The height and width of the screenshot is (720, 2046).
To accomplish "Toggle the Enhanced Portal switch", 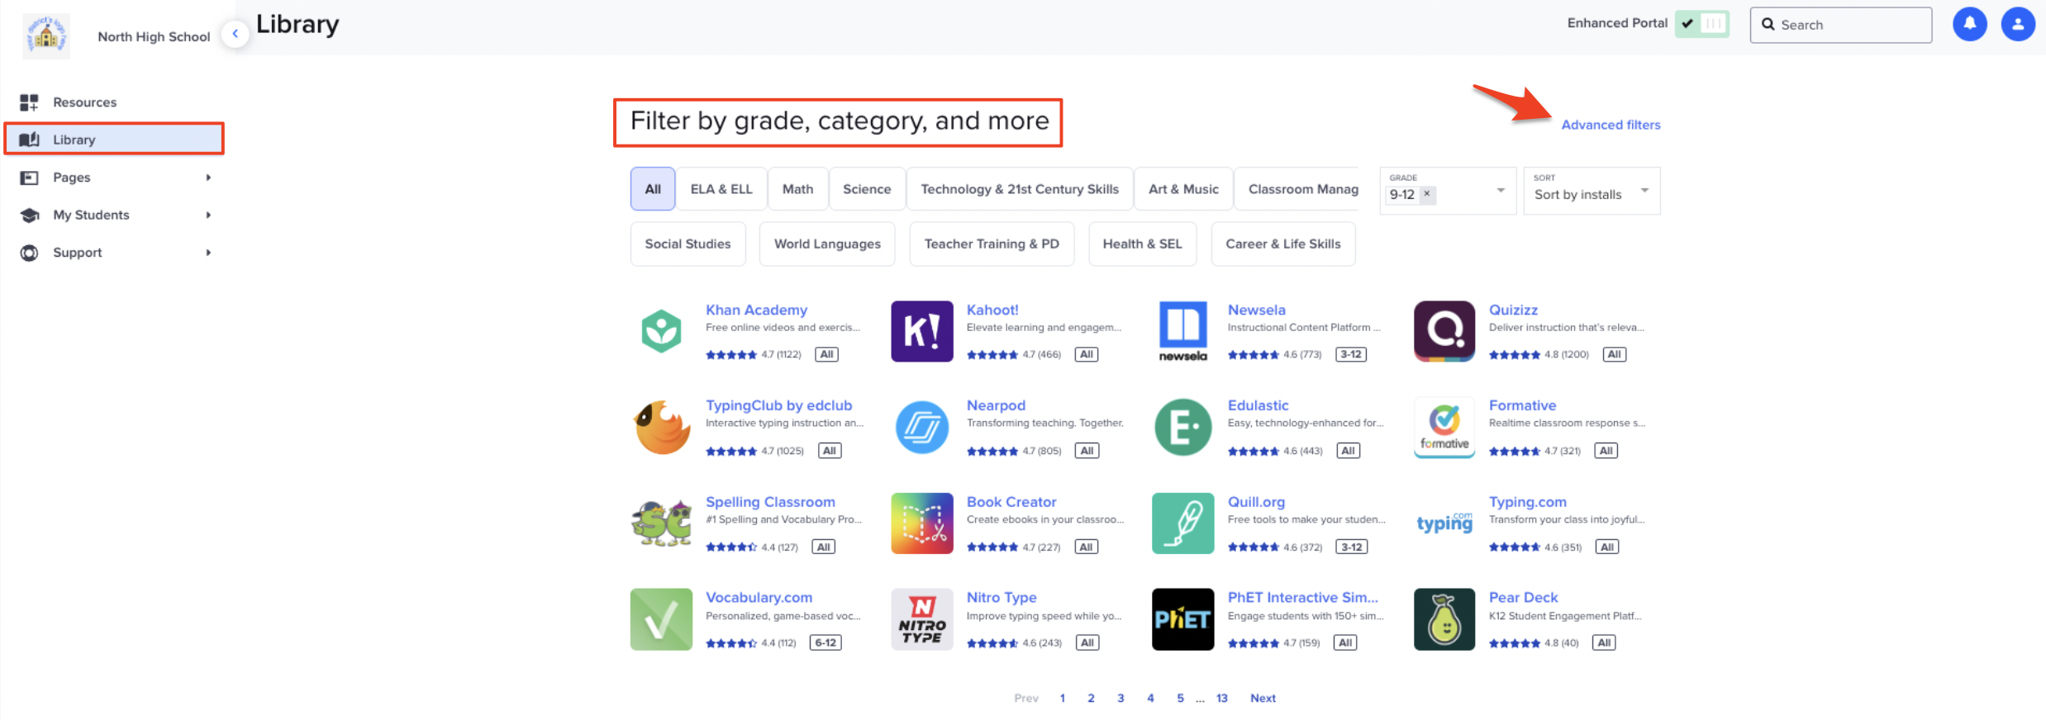I will [1702, 24].
